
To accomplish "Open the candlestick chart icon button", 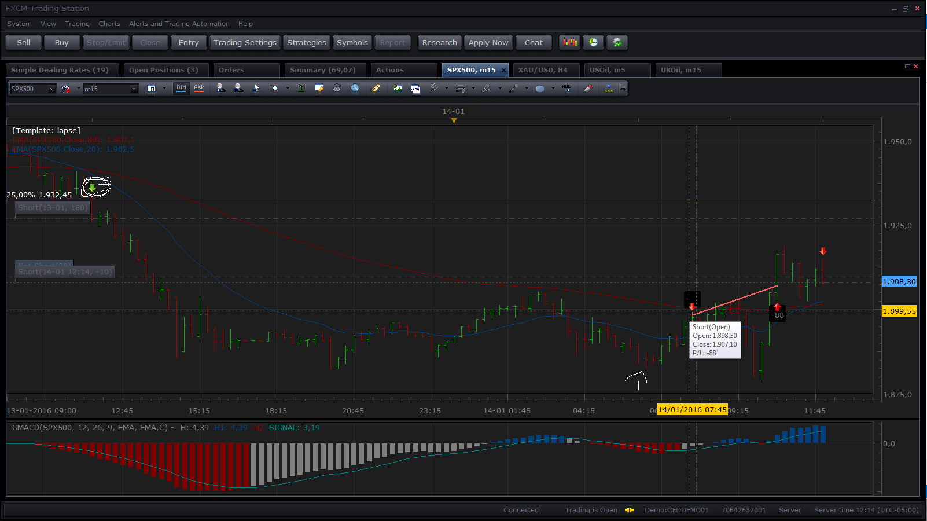I will point(570,42).
